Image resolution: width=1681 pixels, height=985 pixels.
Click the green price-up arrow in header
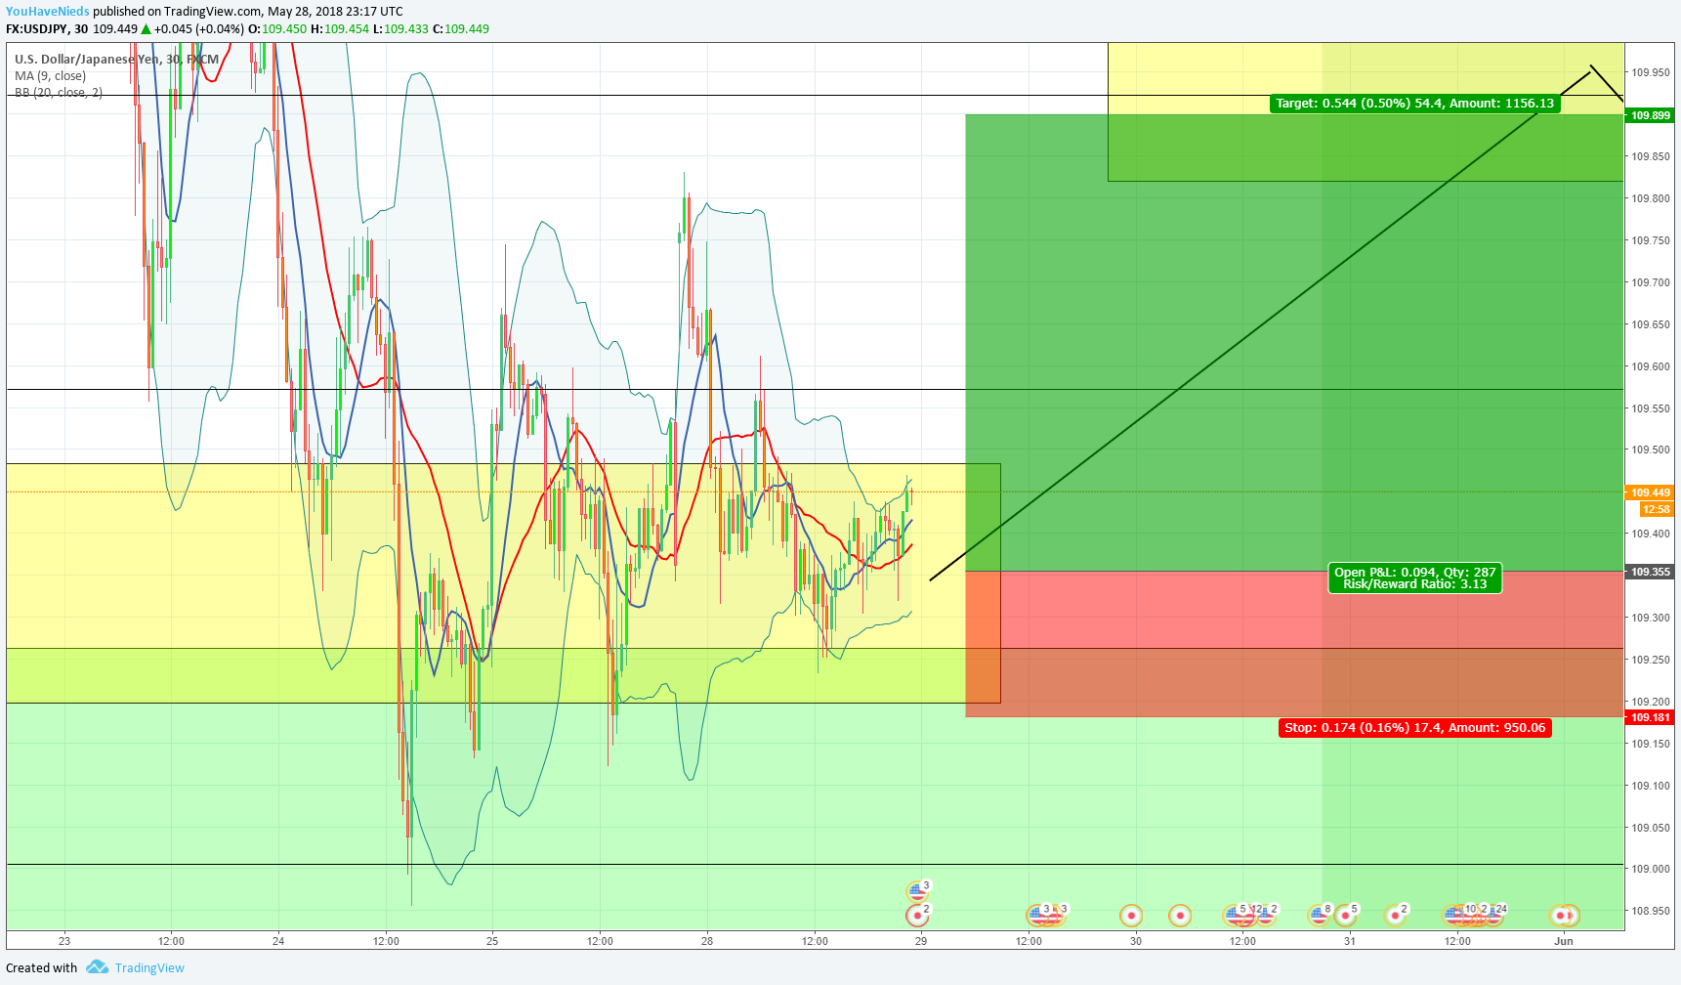click(147, 28)
